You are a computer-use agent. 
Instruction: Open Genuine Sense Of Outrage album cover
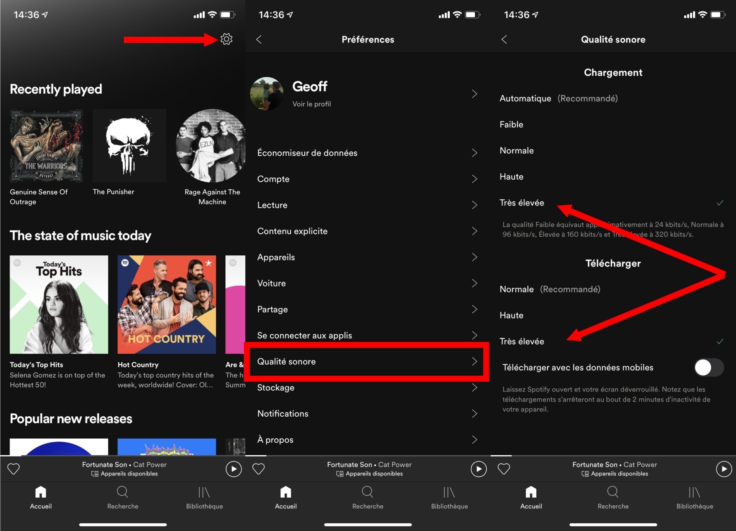pos(46,146)
